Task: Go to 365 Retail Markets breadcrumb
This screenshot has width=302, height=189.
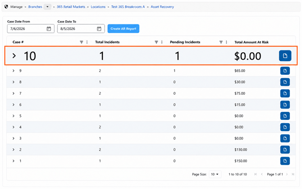Action: tap(71, 7)
